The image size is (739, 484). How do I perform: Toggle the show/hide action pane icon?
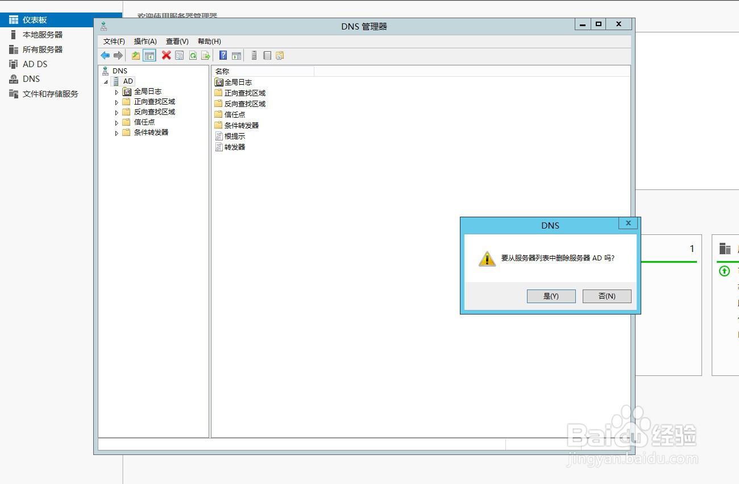(x=236, y=55)
